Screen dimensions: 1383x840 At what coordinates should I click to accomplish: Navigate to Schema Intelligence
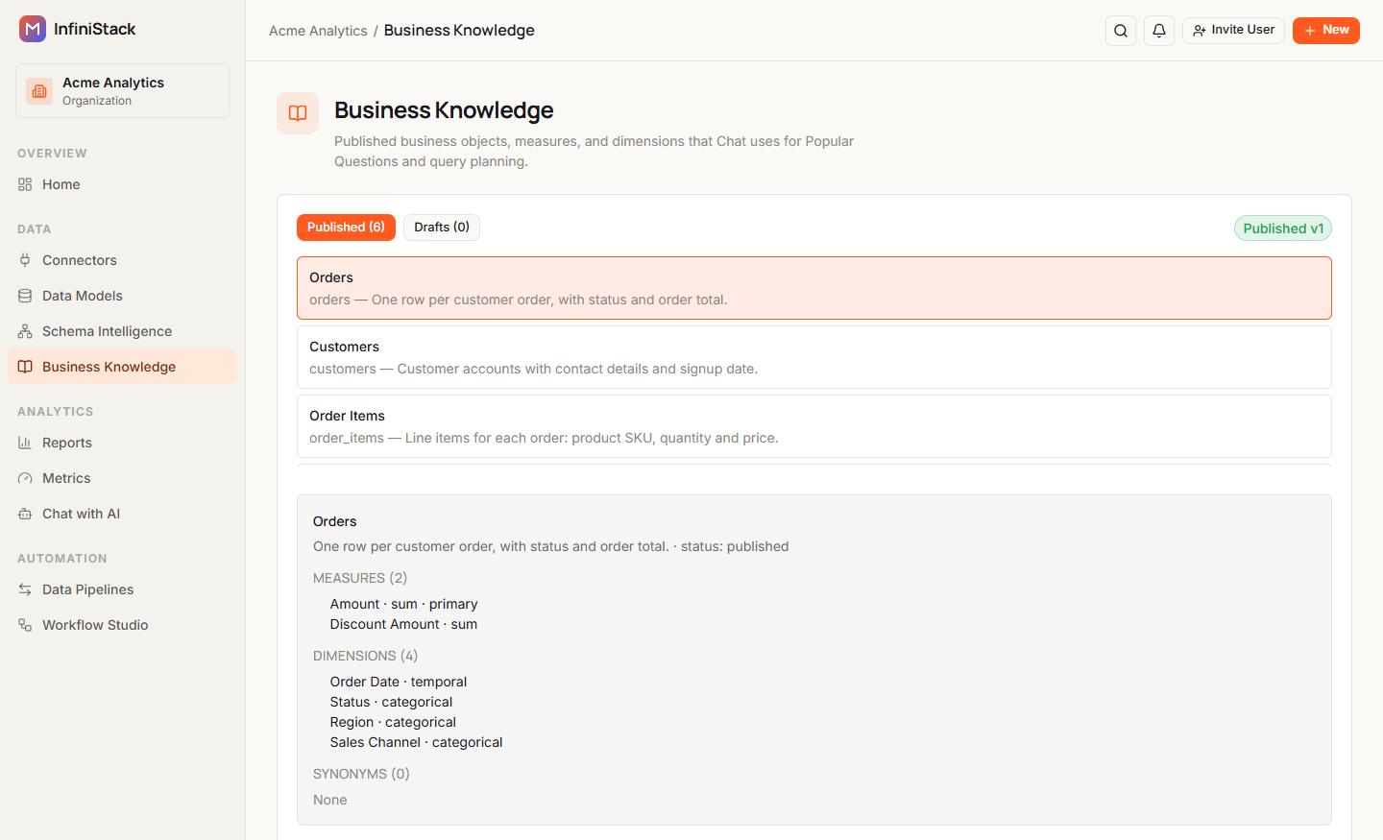click(122, 331)
